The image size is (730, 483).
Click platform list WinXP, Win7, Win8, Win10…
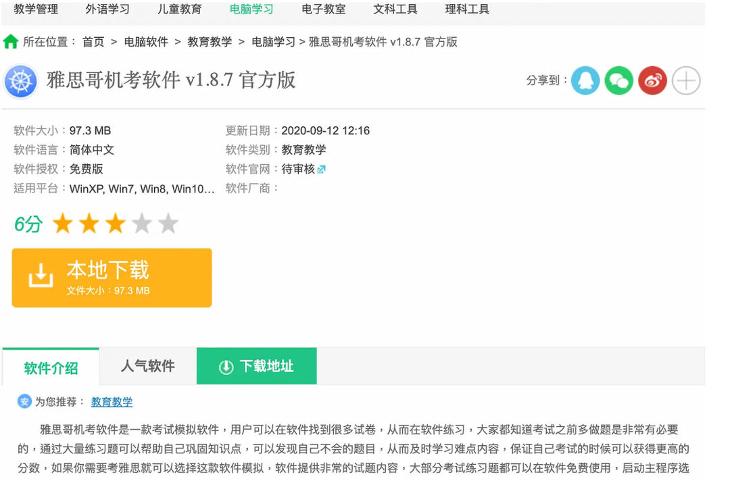[x=142, y=189]
